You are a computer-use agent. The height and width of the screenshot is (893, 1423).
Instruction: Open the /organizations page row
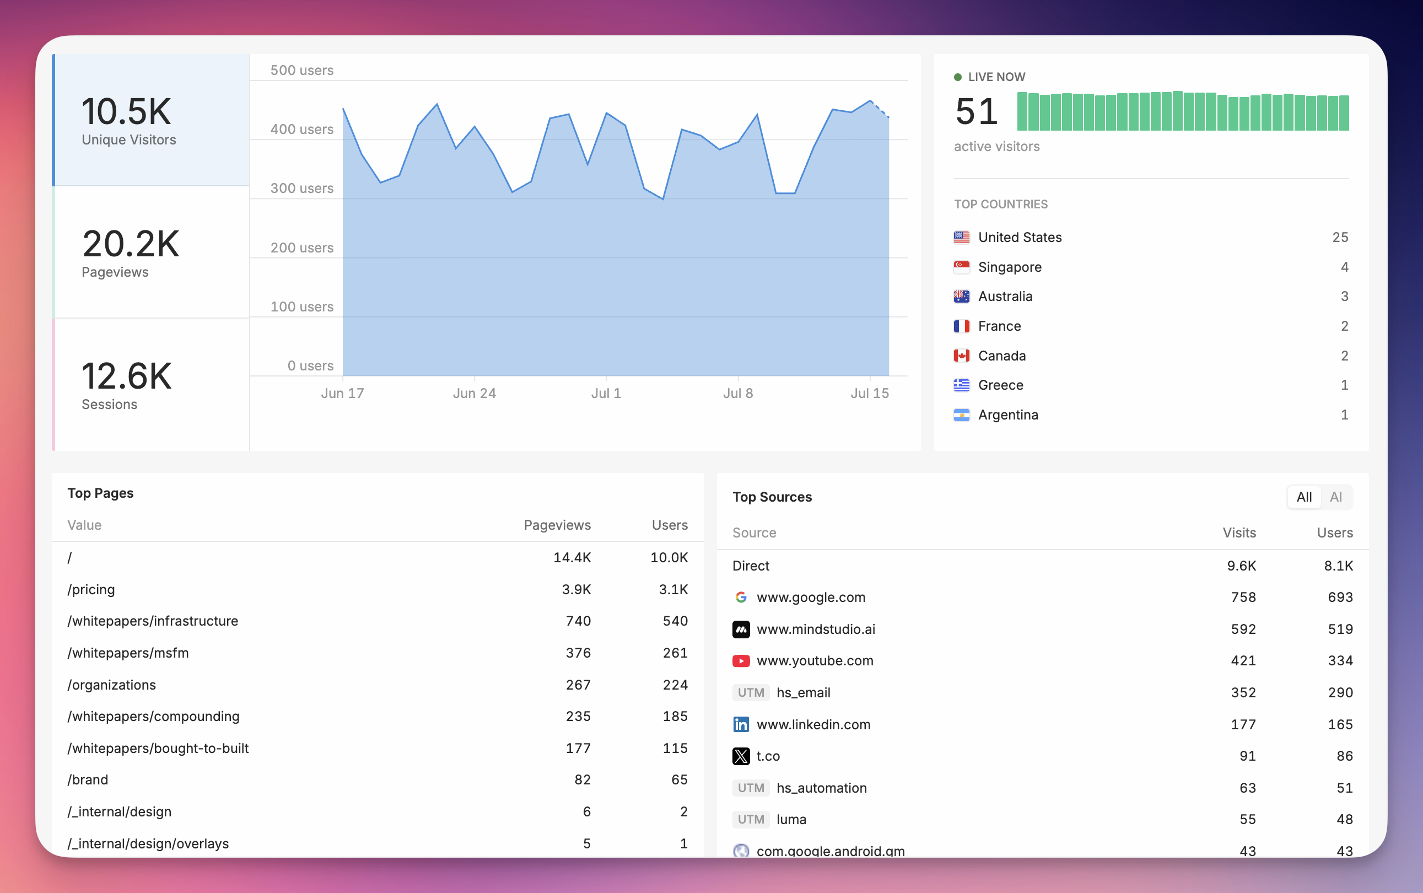(378, 685)
